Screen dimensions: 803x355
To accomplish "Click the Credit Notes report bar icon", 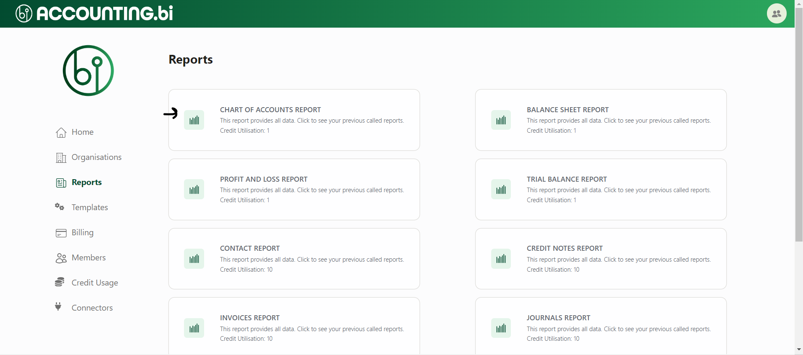I will 501,259.
